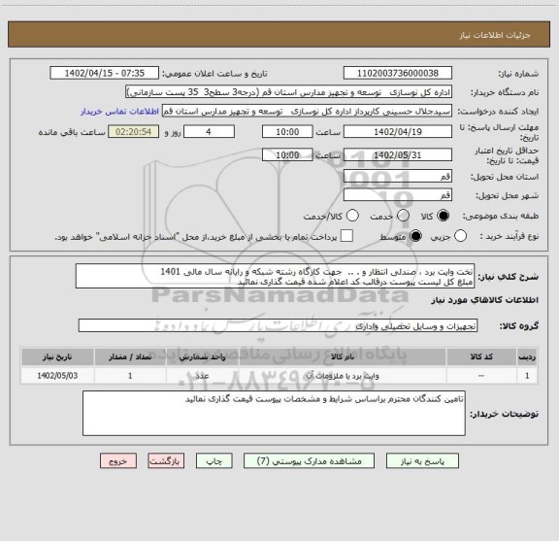The image size is (559, 541).
Task: Click the goods group field تجهیزات و وسایل تحصیلی
Action: pyautogui.click(x=279, y=325)
